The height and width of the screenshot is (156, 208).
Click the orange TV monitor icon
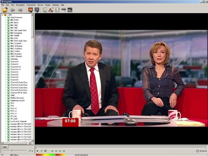pyautogui.click(x=30, y=10)
